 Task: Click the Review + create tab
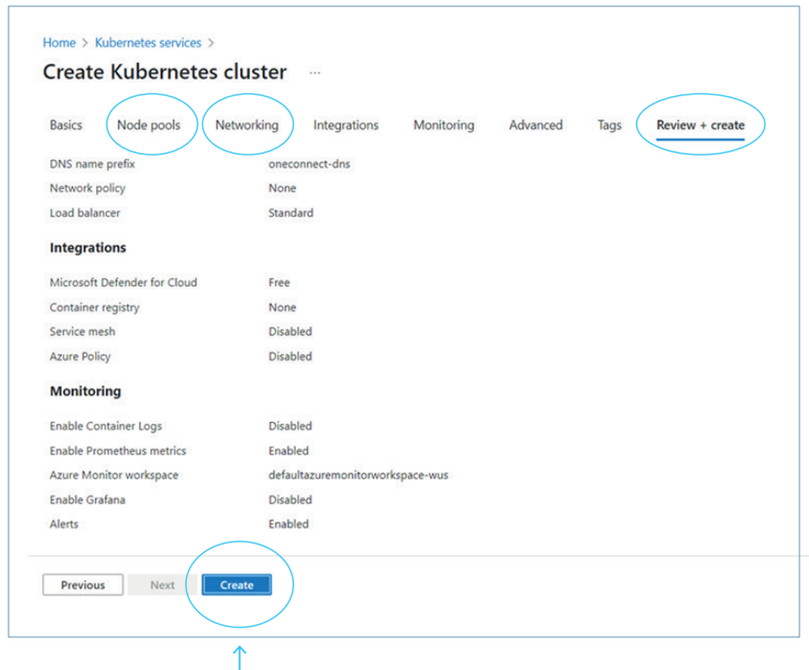(x=700, y=125)
